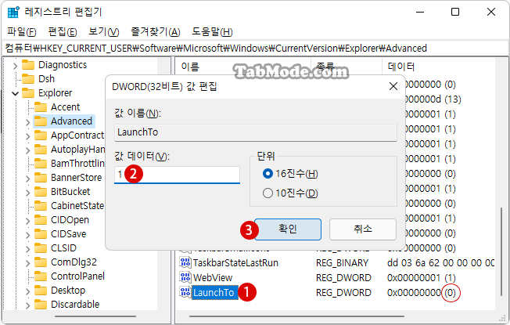Viewport: 510px width, 325px height.
Task: Close the DWORD(32비트) 값 편집 dialog
Action: 393,86
